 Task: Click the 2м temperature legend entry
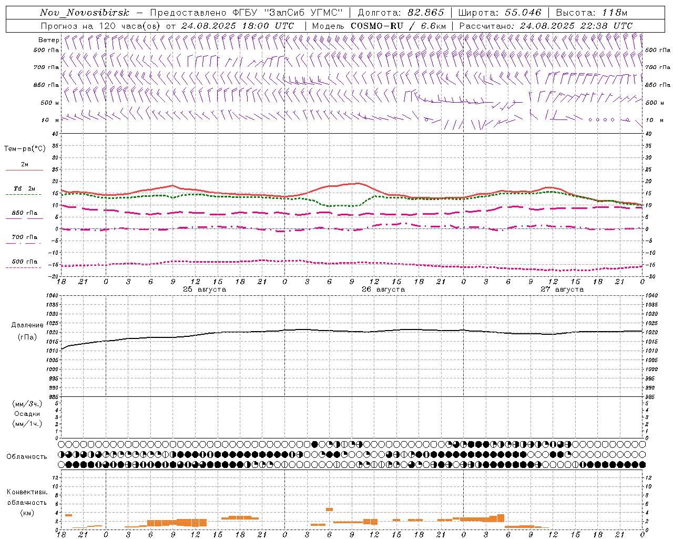[x=25, y=165]
